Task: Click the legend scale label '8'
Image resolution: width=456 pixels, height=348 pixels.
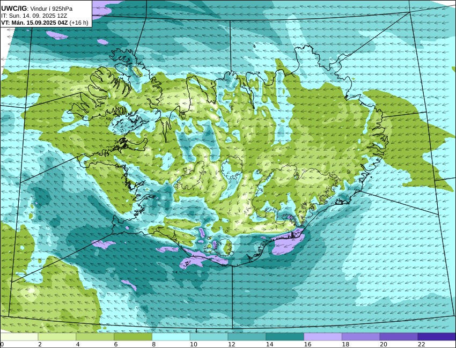Action: [x=153, y=344]
